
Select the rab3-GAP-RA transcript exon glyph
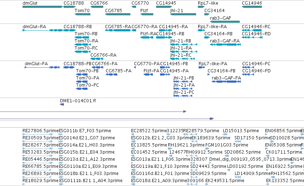coord(225,45)
